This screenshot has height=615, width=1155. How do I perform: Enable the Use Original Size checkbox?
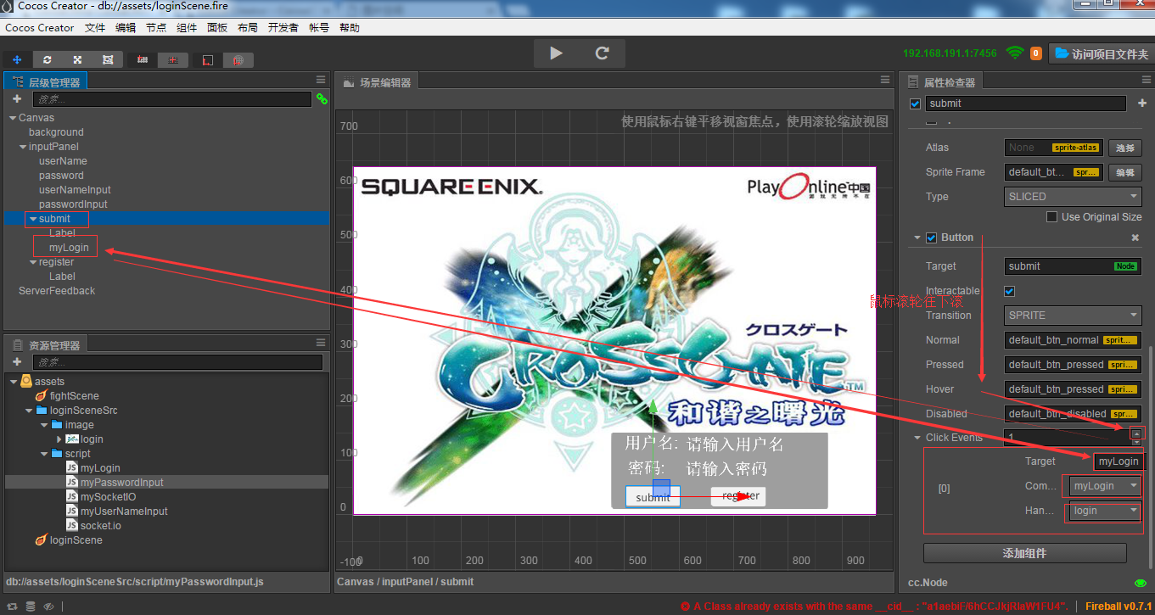click(1051, 217)
